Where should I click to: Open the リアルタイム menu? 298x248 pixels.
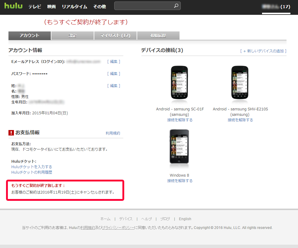click(74, 7)
